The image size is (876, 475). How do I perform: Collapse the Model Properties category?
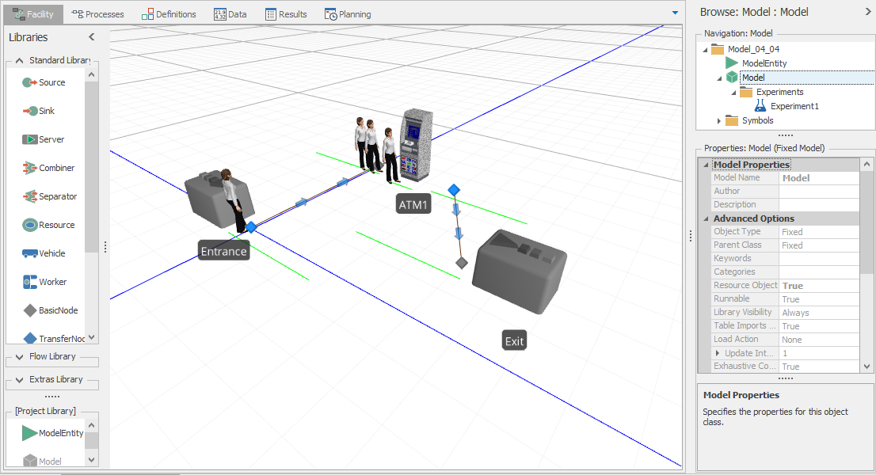point(706,165)
